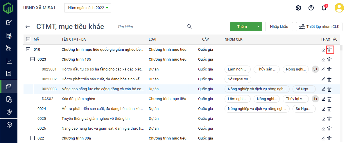Click the Tìm kiếm search field
This screenshot has width=348, height=143.
[x=150, y=27]
